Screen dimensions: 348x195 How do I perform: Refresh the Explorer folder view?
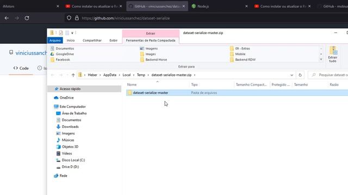(x=300, y=75)
